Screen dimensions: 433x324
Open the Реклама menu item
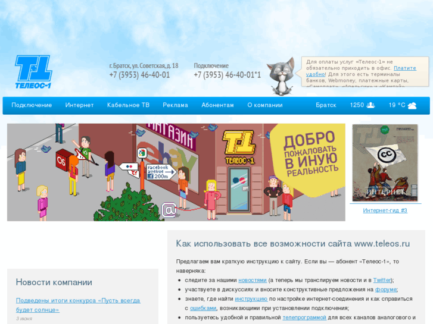pyautogui.click(x=175, y=105)
